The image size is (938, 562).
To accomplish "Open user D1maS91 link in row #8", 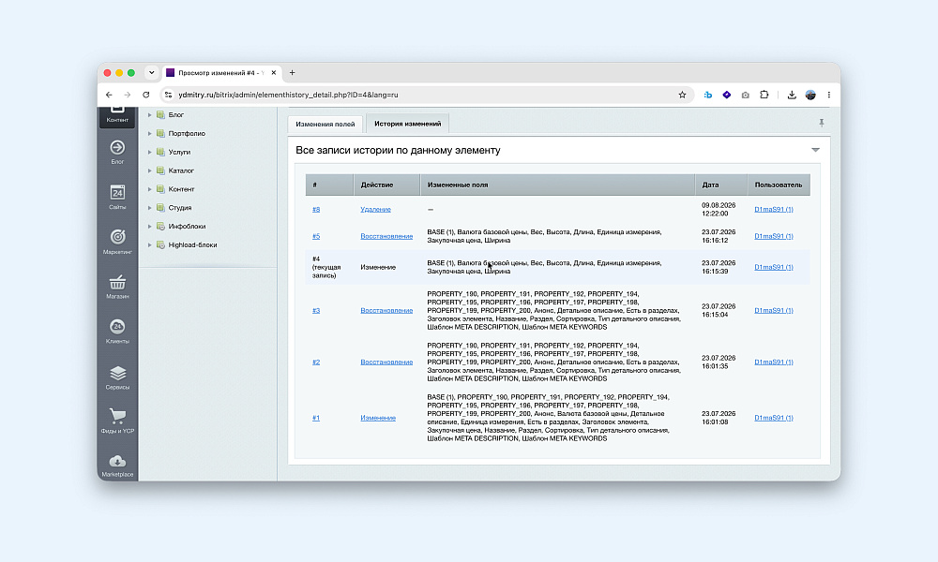I will point(774,209).
